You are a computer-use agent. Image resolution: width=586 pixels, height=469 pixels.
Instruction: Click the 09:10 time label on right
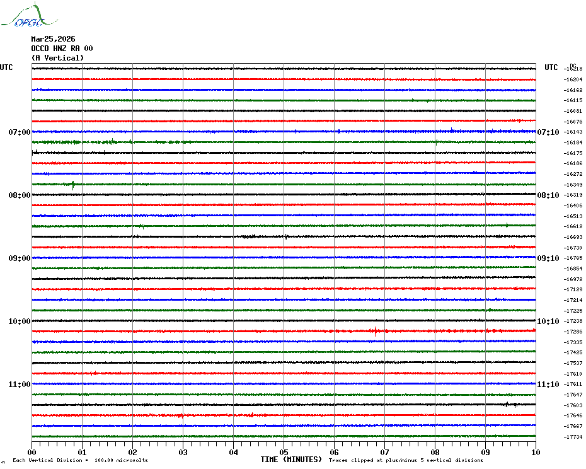(547, 258)
